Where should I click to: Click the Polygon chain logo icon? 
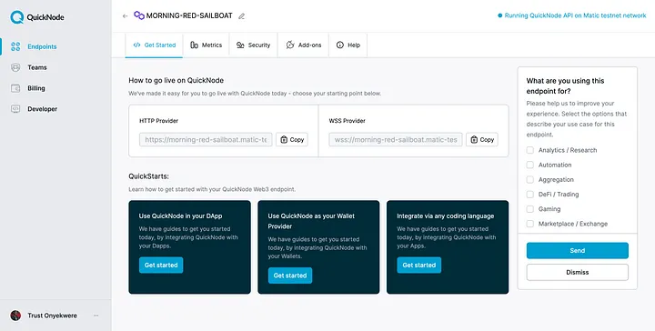(139, 15)
